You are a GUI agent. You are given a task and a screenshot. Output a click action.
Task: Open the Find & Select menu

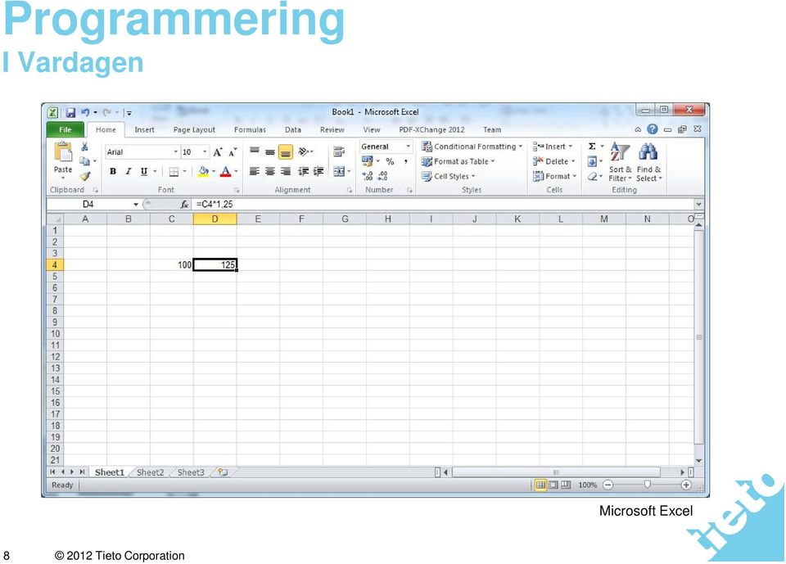[x=649, y=161]
